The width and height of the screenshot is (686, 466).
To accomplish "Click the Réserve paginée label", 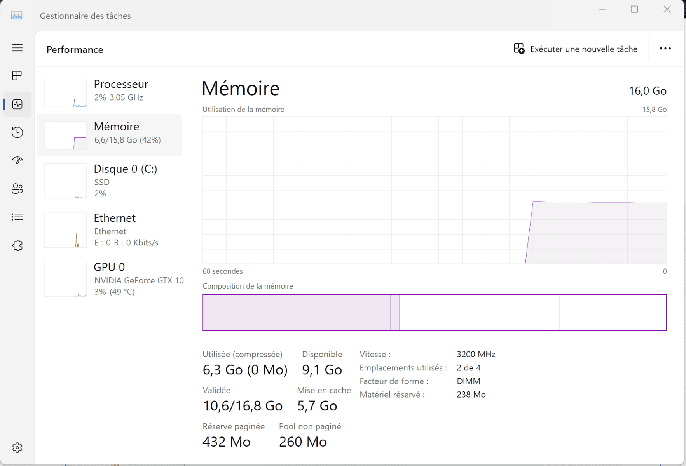I will (x=234, y=426).
